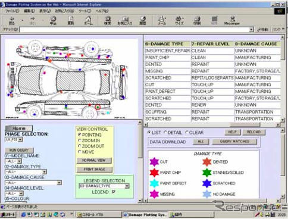Click the magenta CUT star legend icon

(x=154, y=162)
